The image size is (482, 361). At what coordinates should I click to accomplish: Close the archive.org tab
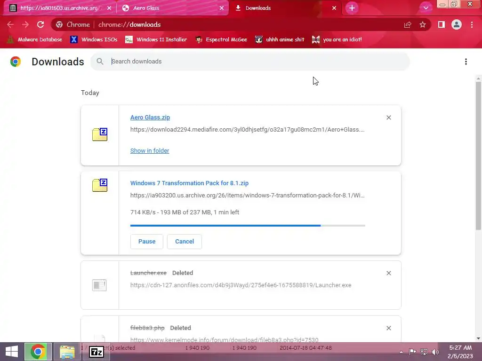point(109,8)
